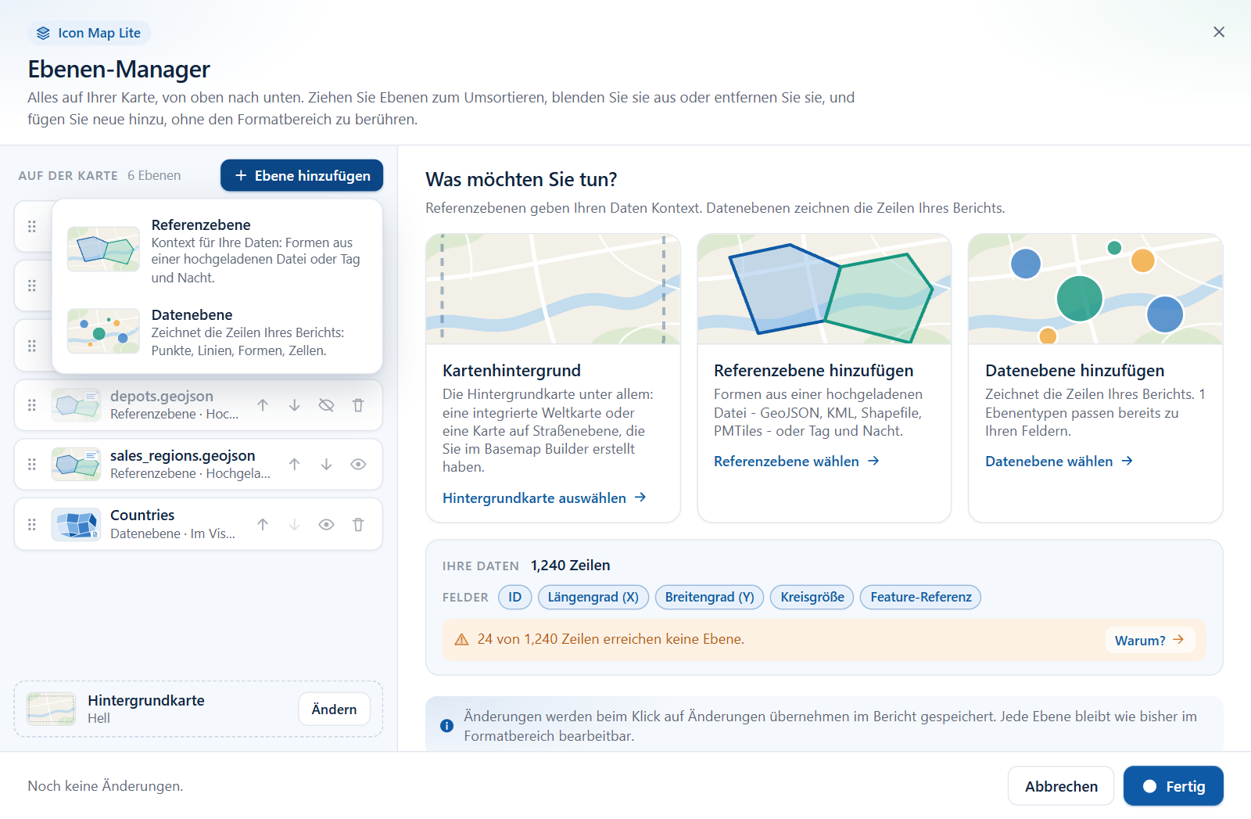Viewport: 1251px width, 819px height.
Task: Click the Abbrechen button
Action: [x=1061, y=785]
